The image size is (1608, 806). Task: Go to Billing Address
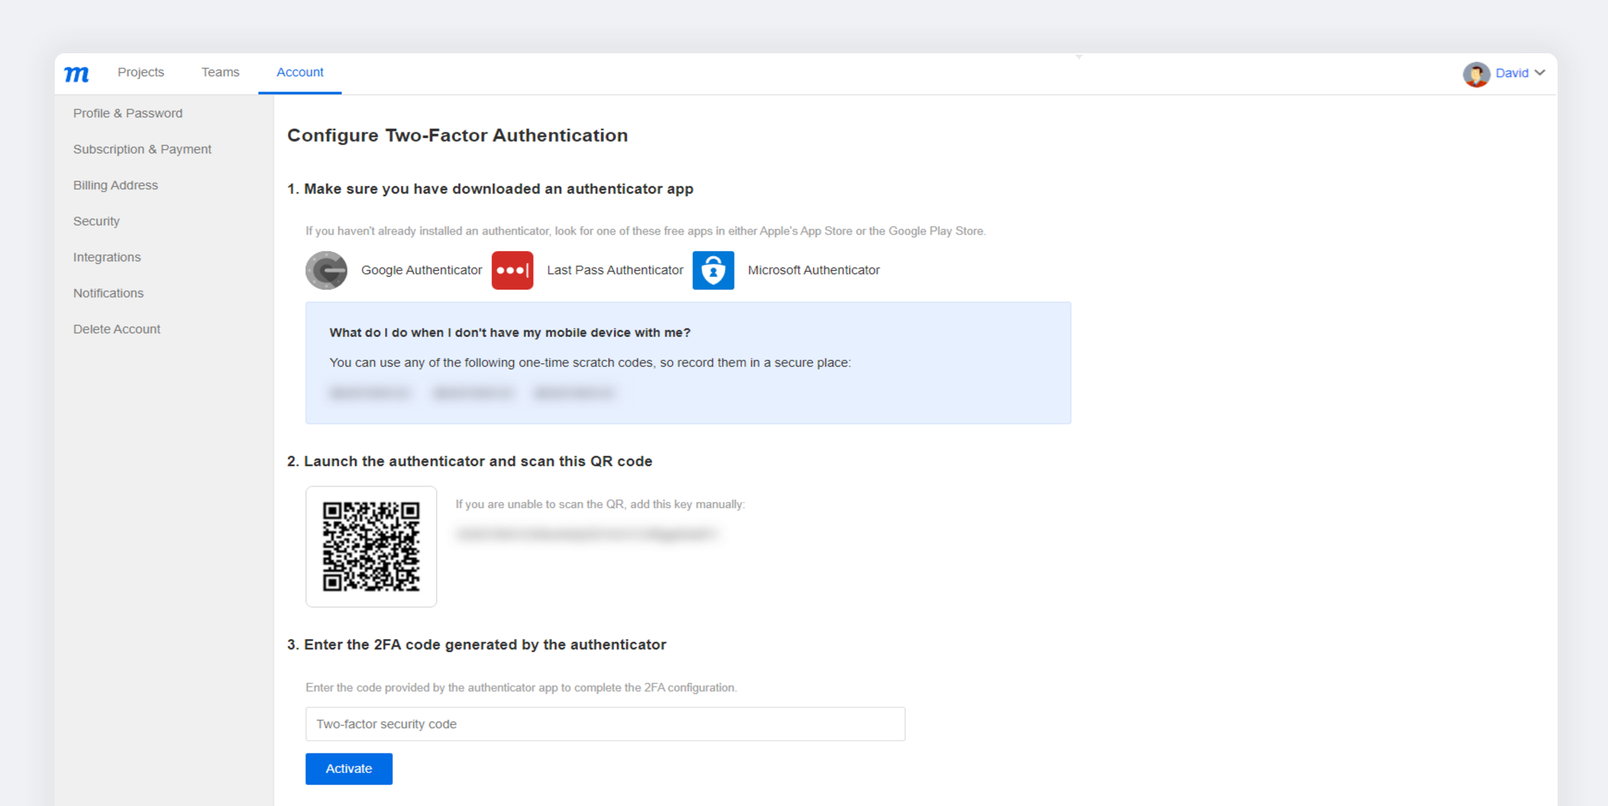(x=115, y=185)
